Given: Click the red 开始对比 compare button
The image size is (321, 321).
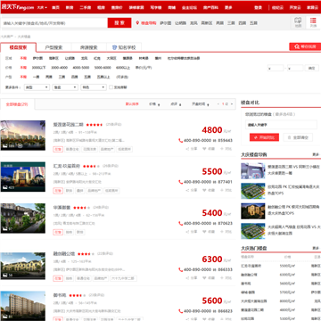Looking at the screenshot, I should (x=264, y=137).
